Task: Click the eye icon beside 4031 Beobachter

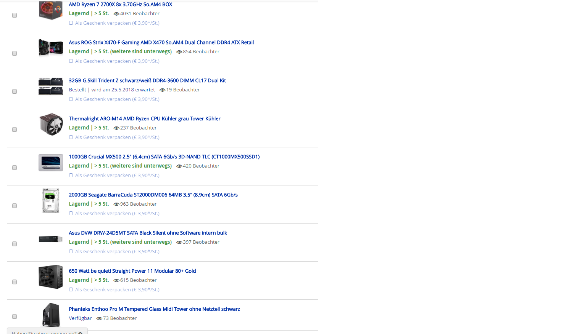Action: 116,14
